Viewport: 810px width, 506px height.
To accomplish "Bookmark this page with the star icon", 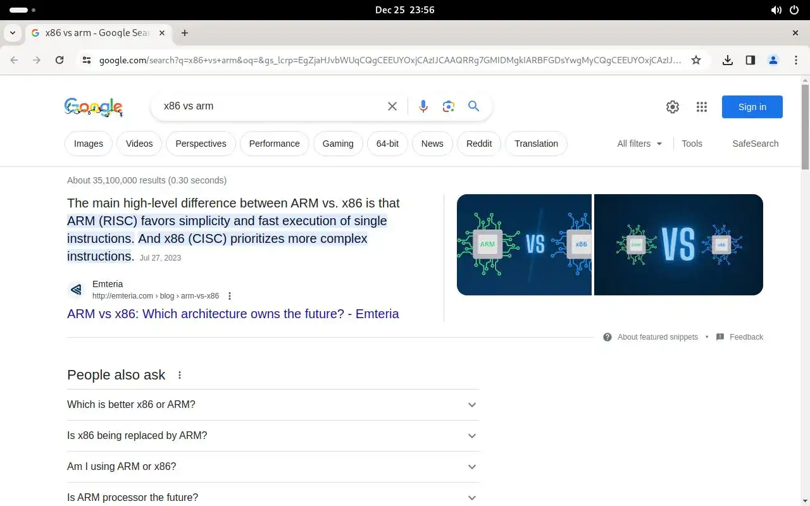I will [696, 60].
